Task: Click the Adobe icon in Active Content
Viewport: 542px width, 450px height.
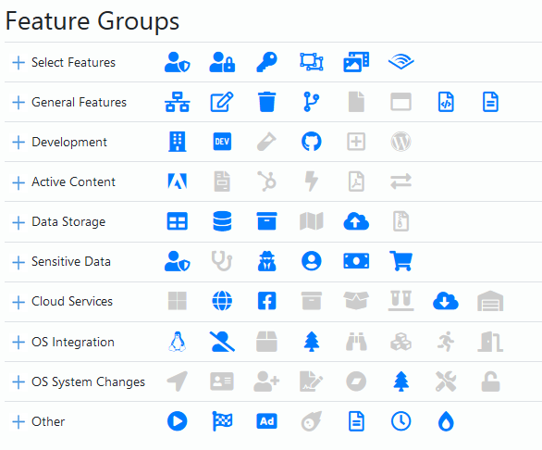Action: (178, 181)
